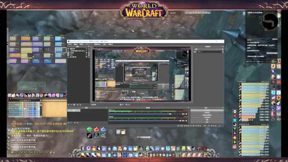Open first audio track settings gear in OBS mixer
The width and height of the screenshot is (288, 162).
click(x=186, y=114)
